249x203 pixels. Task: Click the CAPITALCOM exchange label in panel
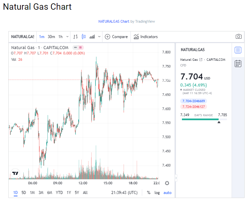tap(216, 60)
